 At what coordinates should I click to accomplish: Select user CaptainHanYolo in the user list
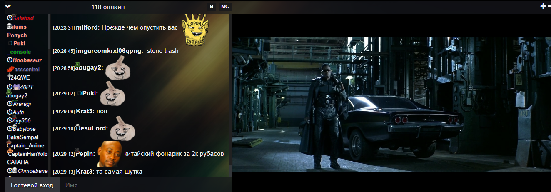tap(27, 154)
